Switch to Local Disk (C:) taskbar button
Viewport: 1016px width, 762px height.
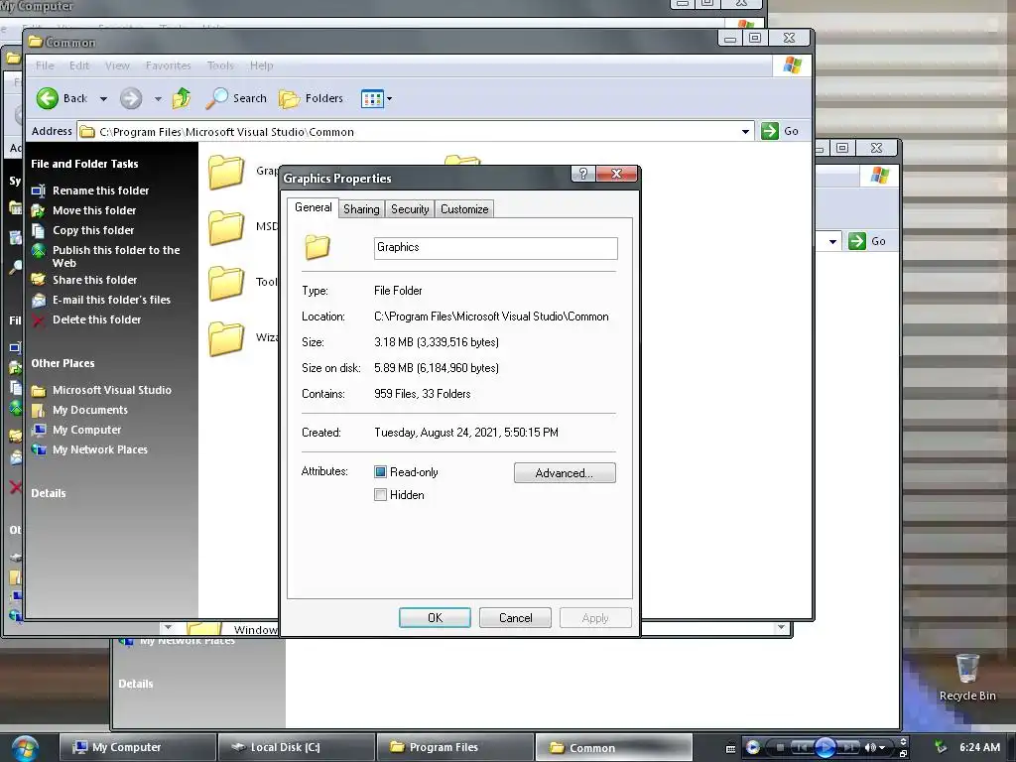coord(296,747)
